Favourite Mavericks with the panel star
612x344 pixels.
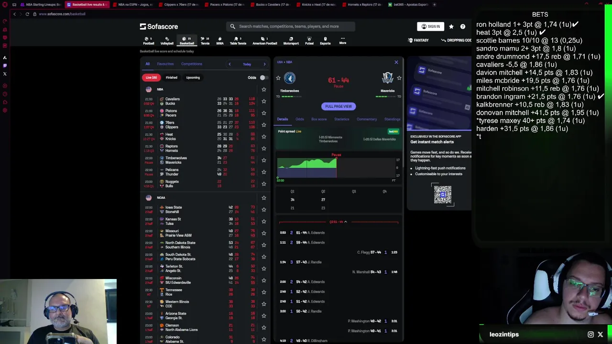pyautogui.click(x=399, y=78)
